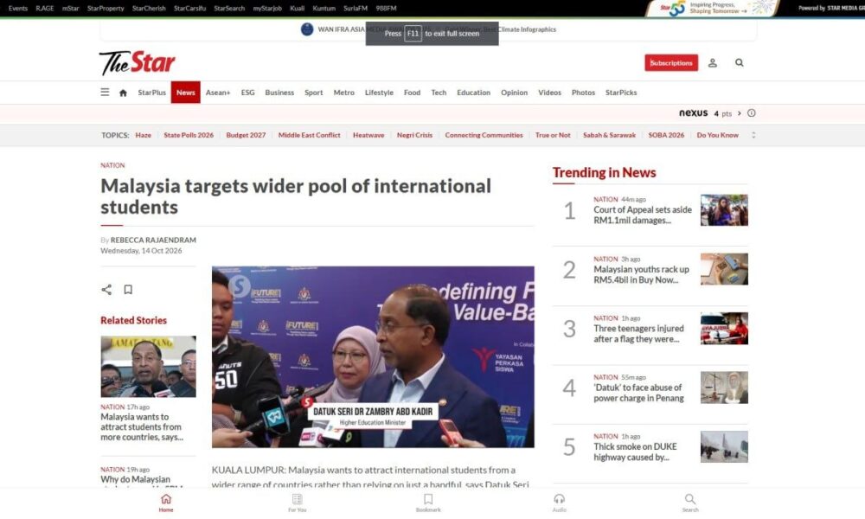
Task: Select the News tab
Action: 185,93
